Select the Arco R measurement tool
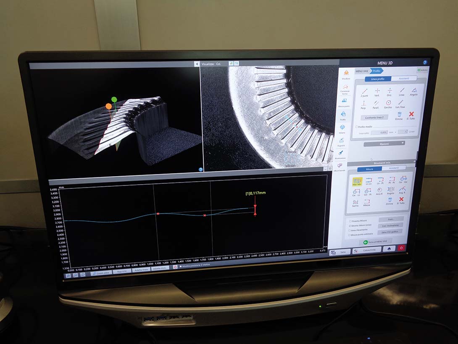The width and height of the screenshot is (458, 344). click(379, 191)
